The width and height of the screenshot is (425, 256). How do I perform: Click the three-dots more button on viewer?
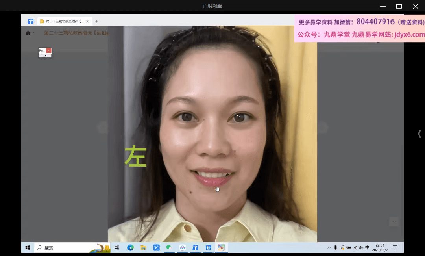point(394,222)
